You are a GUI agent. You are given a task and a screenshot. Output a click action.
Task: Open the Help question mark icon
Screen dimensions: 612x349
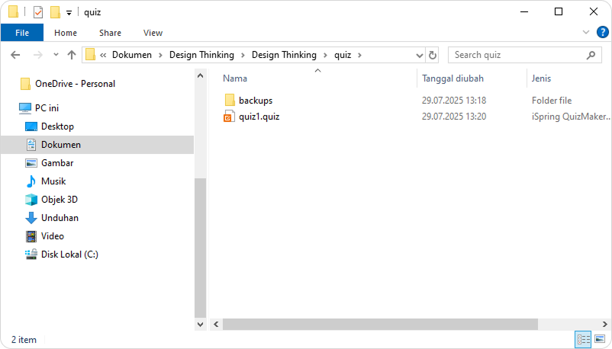(x=602, y=33)
